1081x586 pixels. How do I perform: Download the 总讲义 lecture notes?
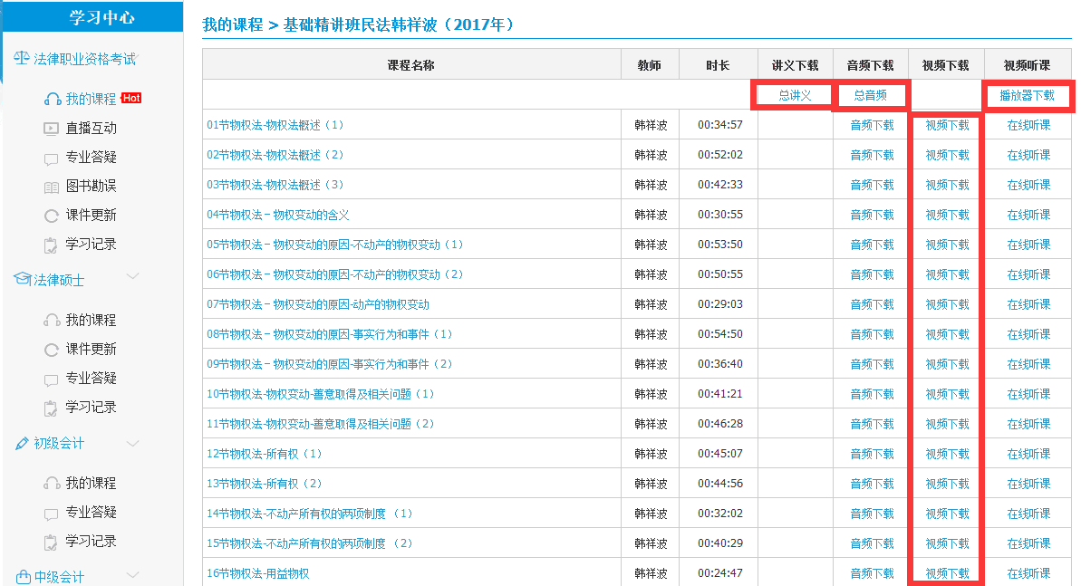coord(795,95)
